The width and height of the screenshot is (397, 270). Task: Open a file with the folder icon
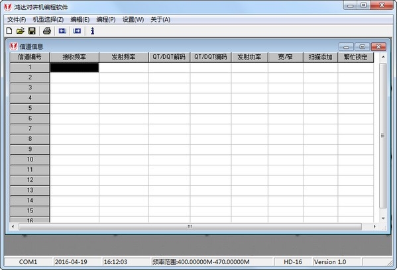(x=21, y=31)
